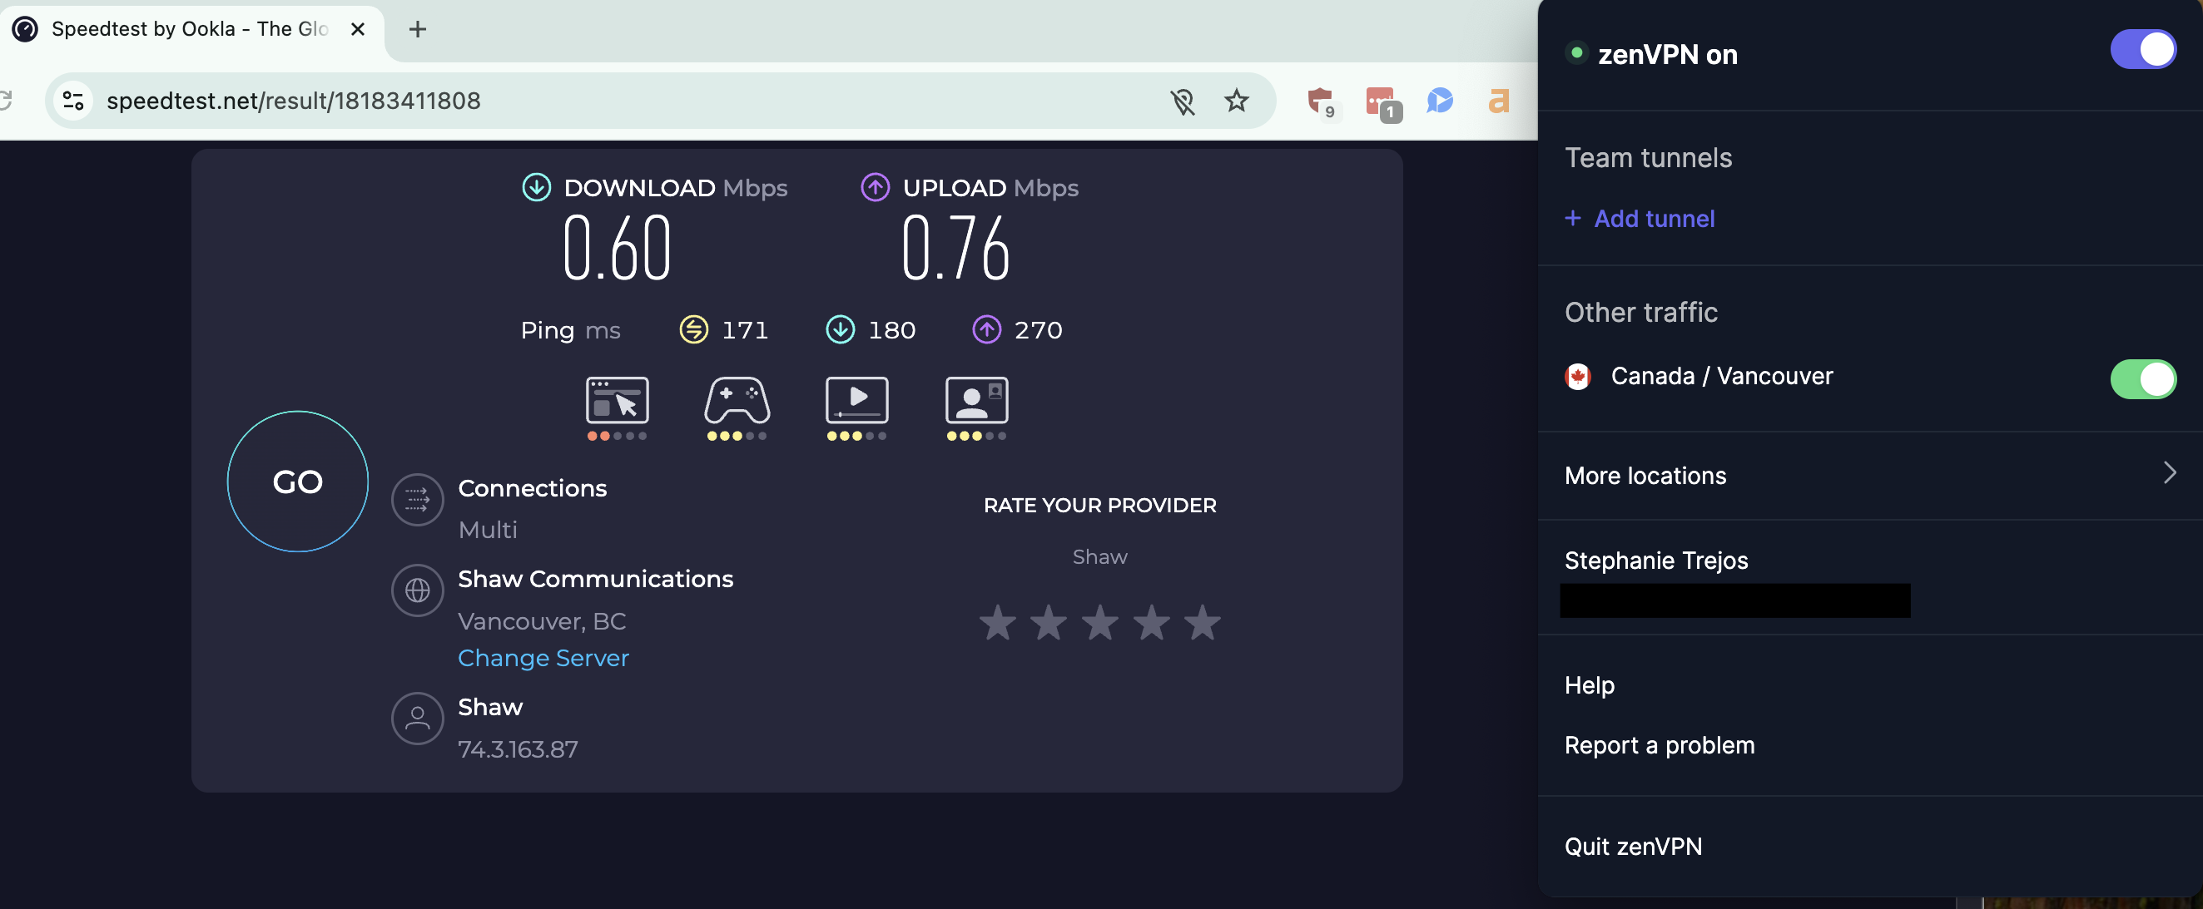Select the Stephanie Trejos account entry

[x=1655, y=561]
